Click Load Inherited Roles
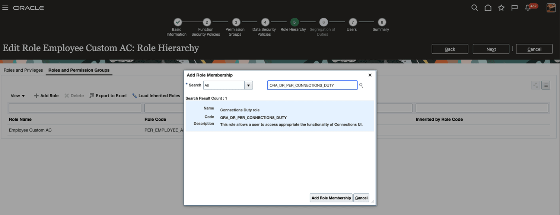This screenshot has height=215, width=560. tap(156, 95)
